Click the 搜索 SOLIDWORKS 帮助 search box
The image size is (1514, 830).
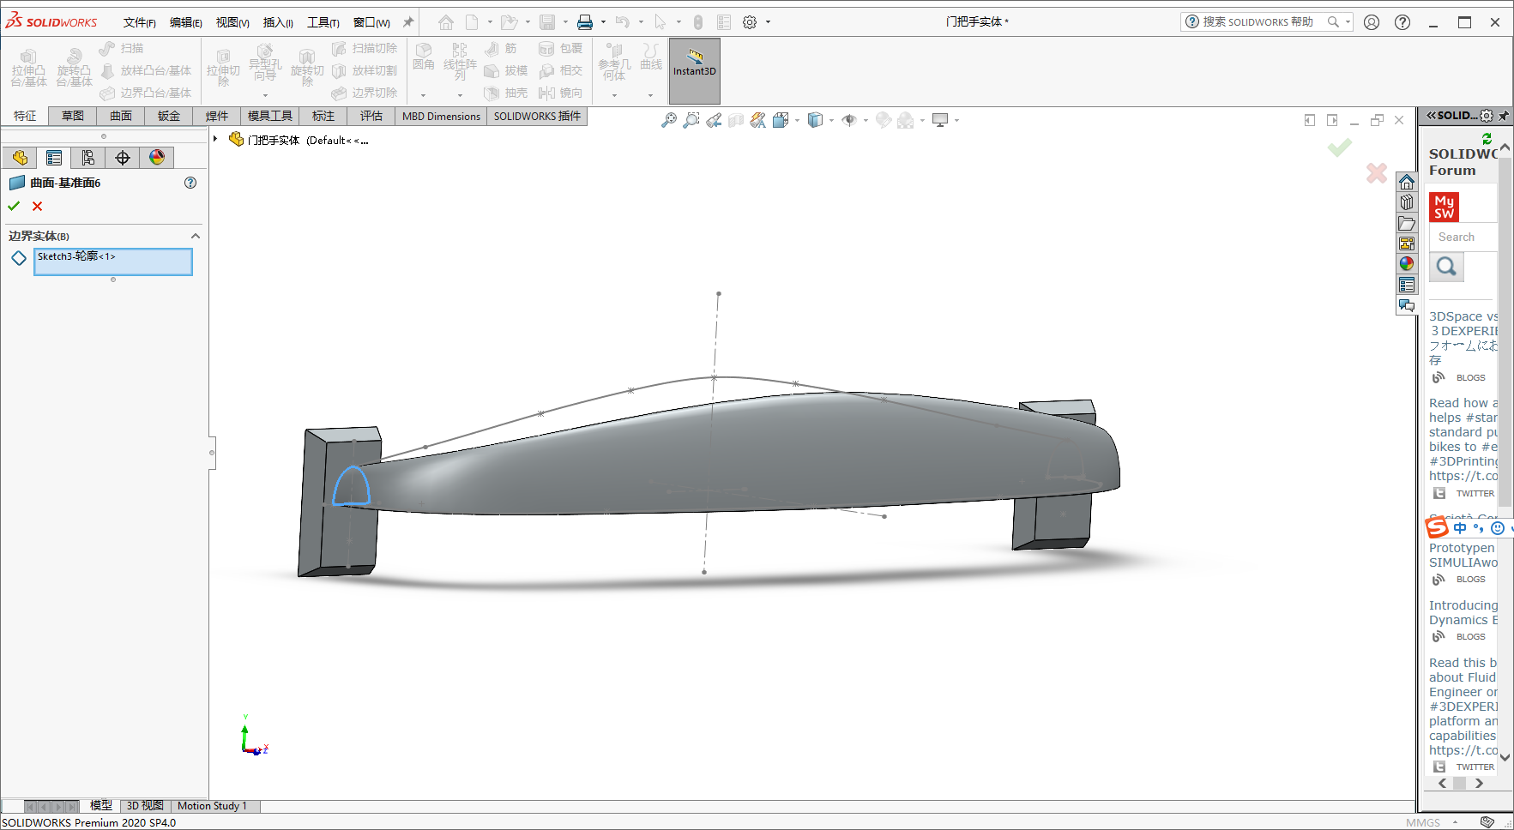1258,22
